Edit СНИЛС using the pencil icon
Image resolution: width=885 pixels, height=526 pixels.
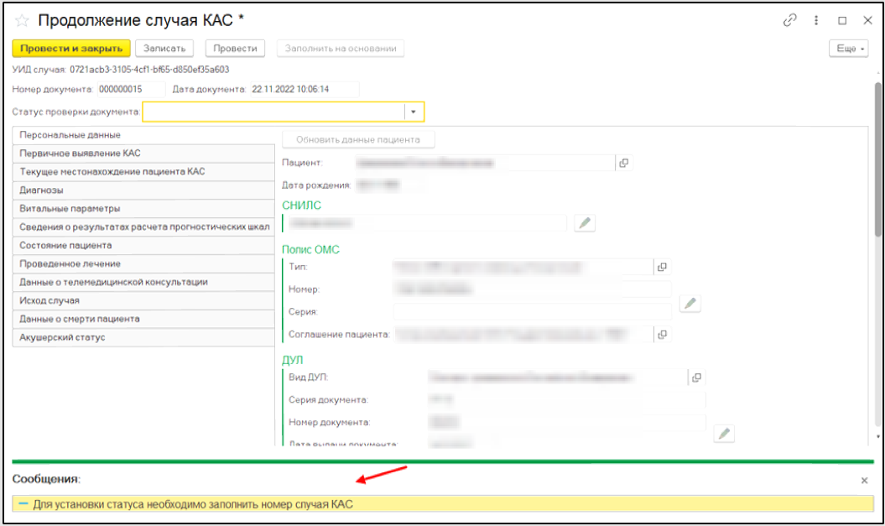coord(585,223)
